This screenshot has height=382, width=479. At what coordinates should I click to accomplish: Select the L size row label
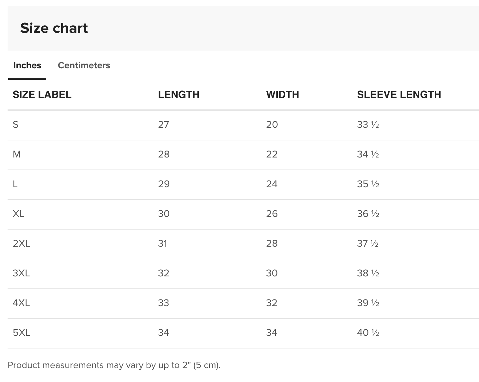[15, 184]
